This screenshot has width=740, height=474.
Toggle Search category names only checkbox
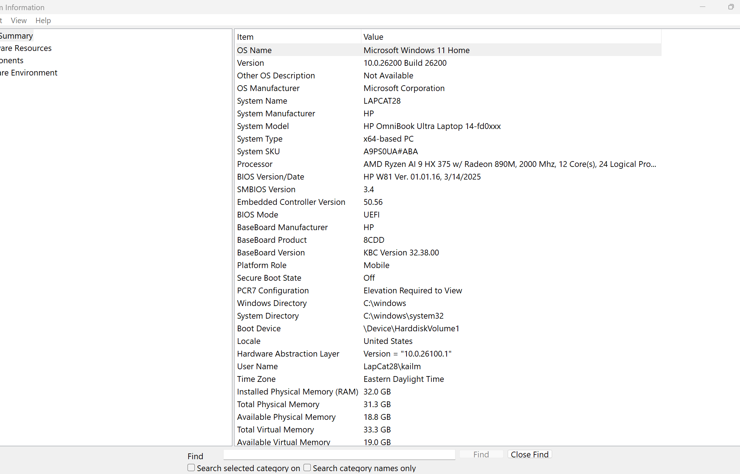click(x=307, y=467)
